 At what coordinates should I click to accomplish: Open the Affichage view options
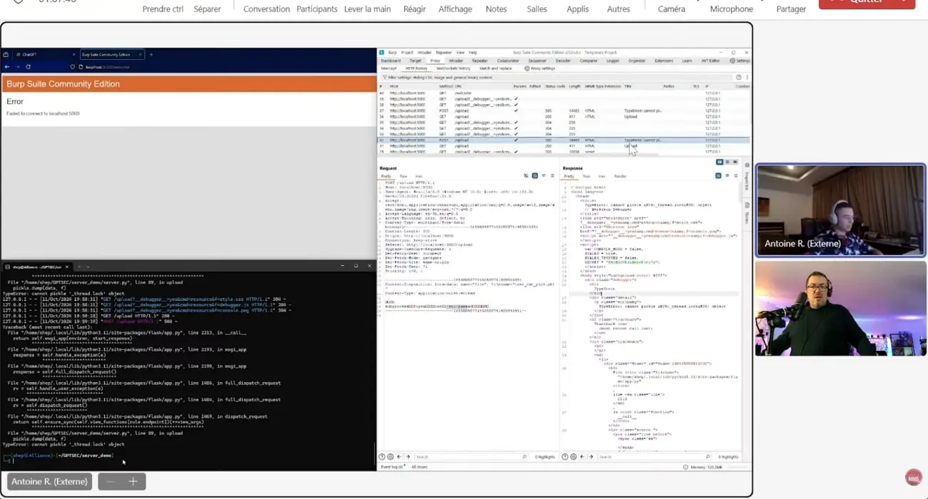[455, 9]
